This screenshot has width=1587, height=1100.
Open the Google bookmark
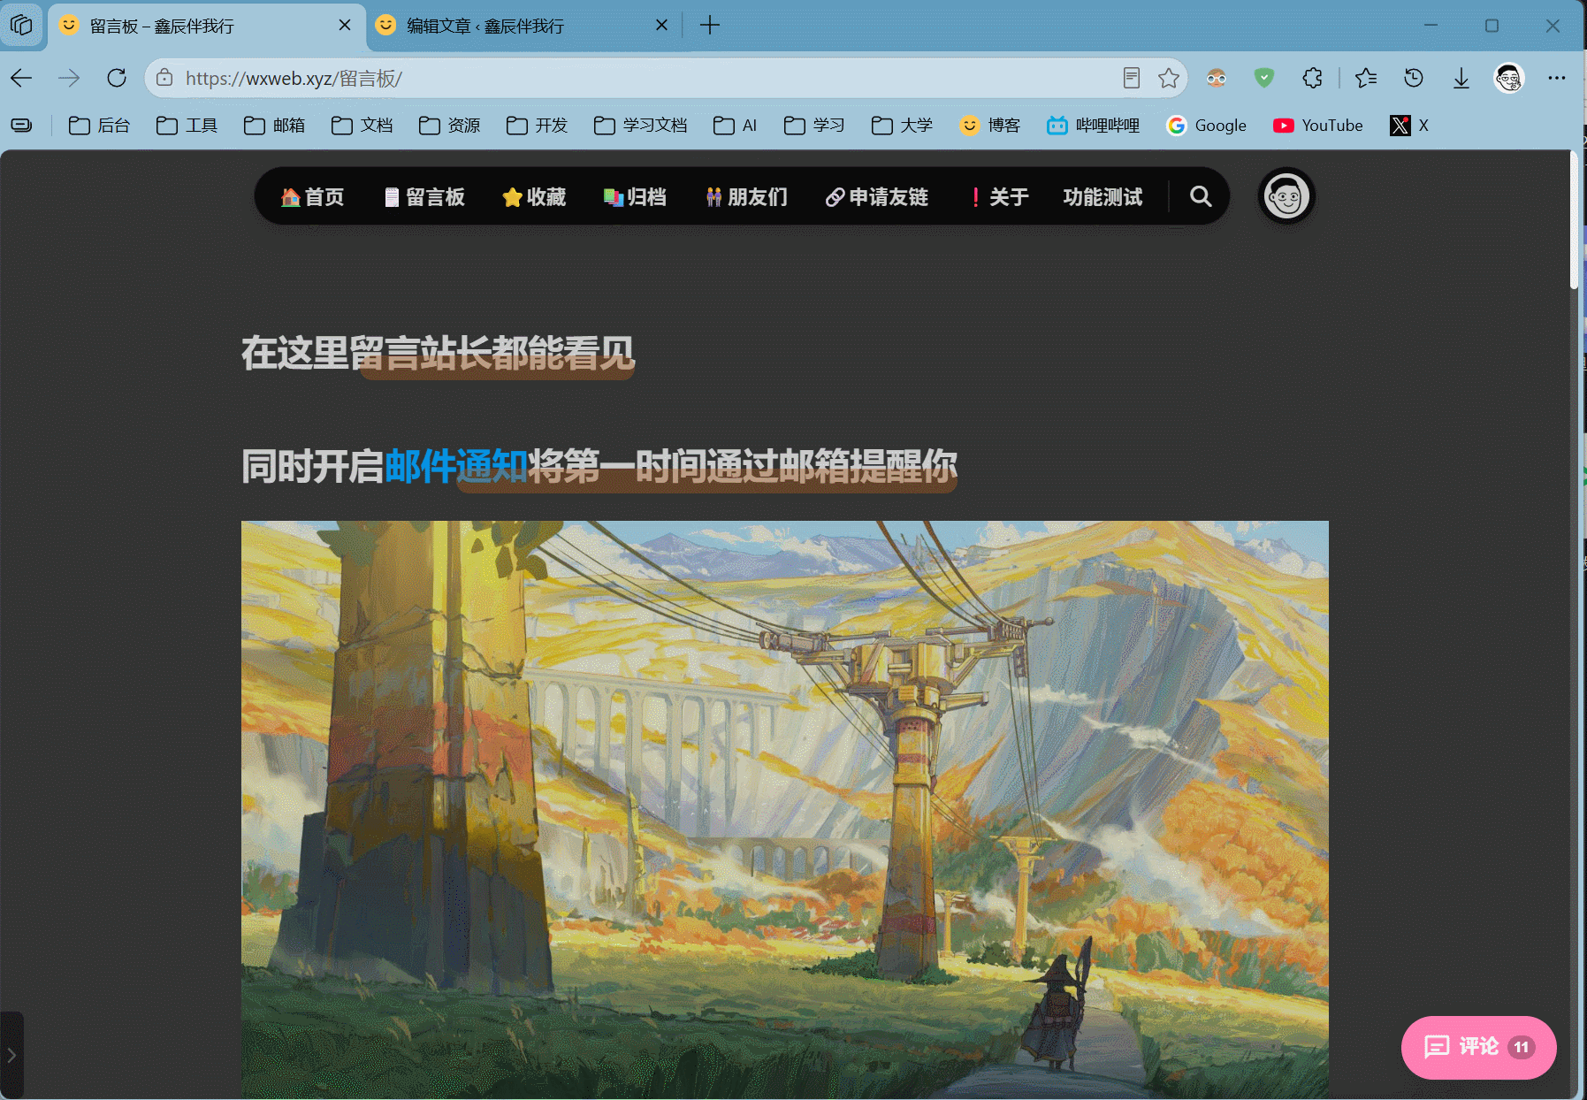[1206, 126]
